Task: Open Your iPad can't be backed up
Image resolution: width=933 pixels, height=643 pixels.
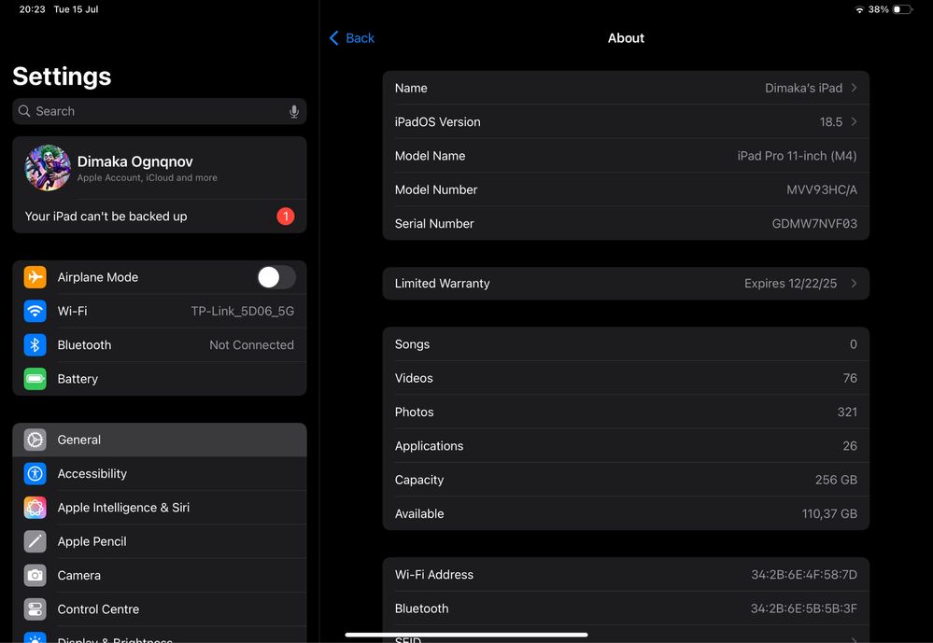Action: click(160, 217)
